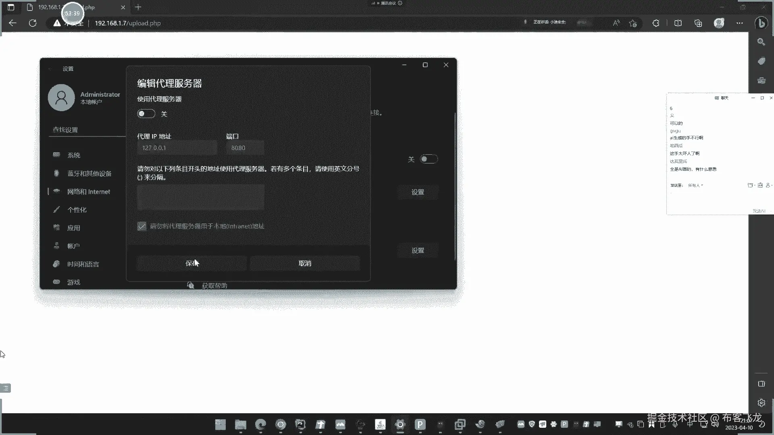Open the Bing sidebar icon
This screenshot has height=435, width=774.
click(x=761, y=23)
